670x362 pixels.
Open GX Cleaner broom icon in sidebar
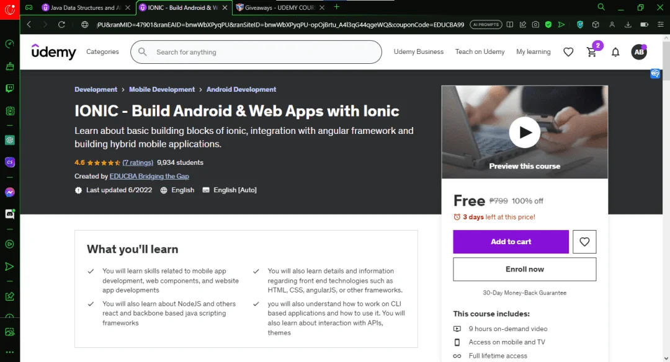click(9, 66)
